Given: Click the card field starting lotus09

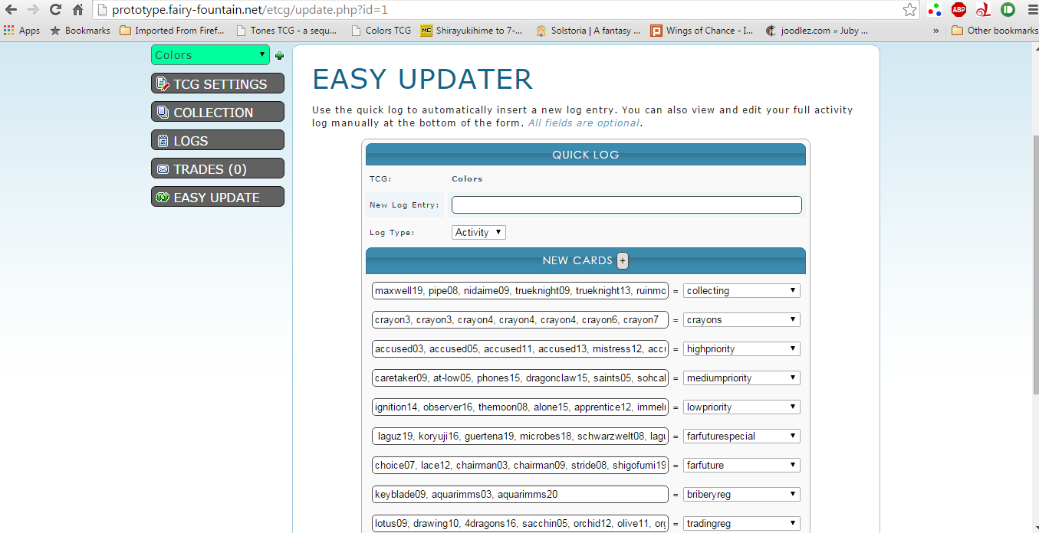Looking at the screenshot, I should 520,524.
